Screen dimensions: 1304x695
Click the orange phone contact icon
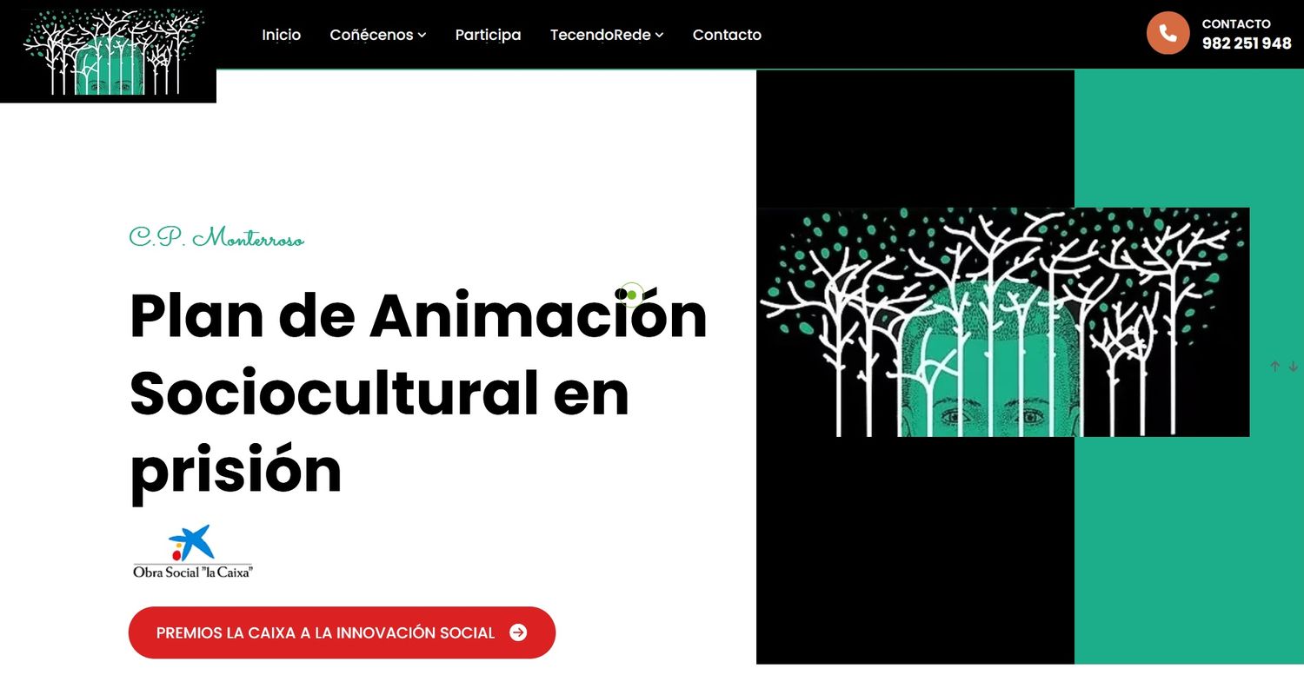click(1168, 34)
